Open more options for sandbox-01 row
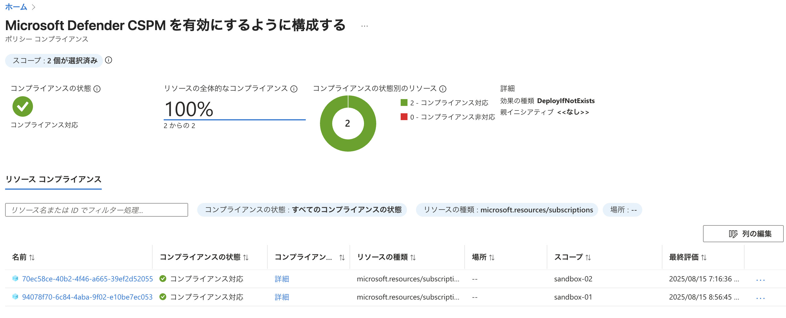786x318 pixels. [760, 298]
